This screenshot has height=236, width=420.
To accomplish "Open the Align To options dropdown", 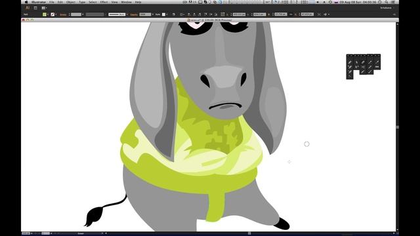I will pyautogui.click(x=182, y=14).
